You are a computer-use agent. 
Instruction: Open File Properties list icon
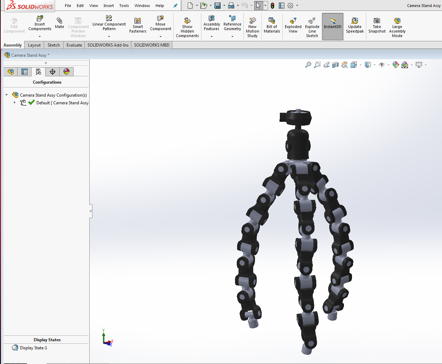point(282,6)
